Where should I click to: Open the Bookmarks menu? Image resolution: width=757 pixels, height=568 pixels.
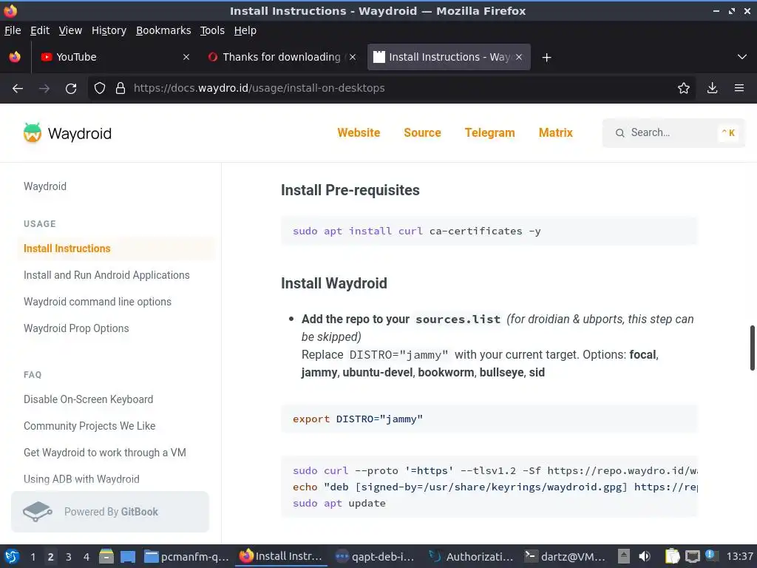point(163,30)
